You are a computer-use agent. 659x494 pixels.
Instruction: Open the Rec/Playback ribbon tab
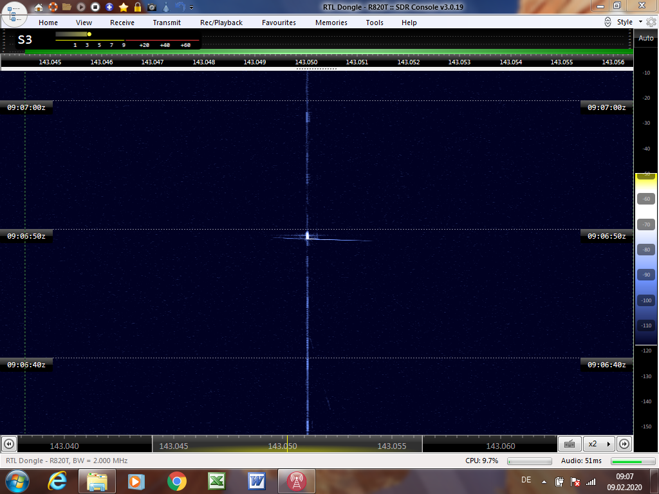click(221, 23)
